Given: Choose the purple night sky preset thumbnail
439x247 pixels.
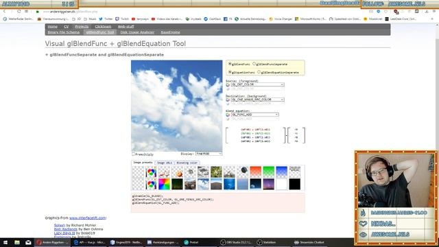Looking at the screenshot, I should click(268, 185).
